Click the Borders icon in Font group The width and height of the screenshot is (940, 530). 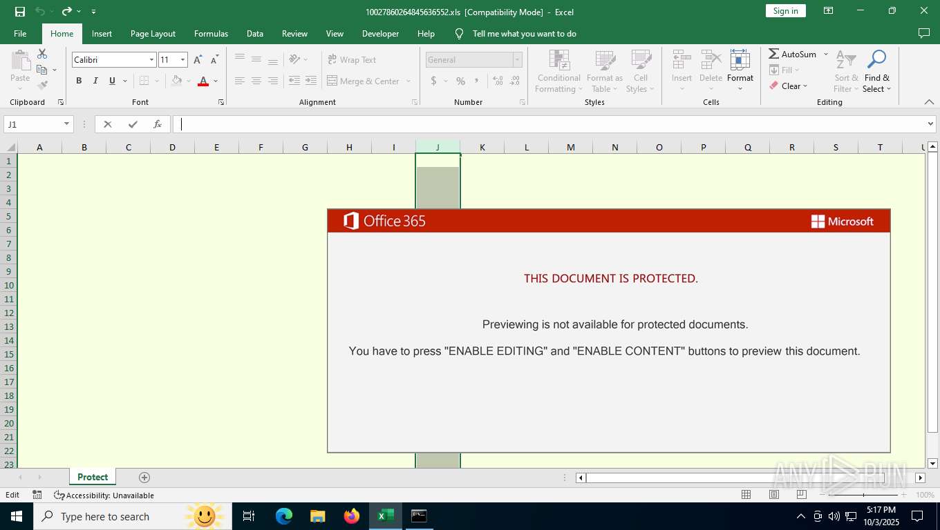(144, 81)
